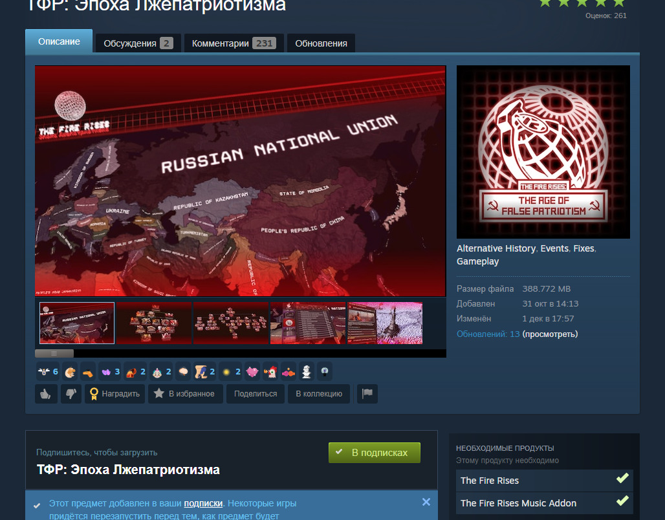The width and height of the screenshot is (665, 520).
Task: Open the Обновления tab
Action: tap(321, 43)
